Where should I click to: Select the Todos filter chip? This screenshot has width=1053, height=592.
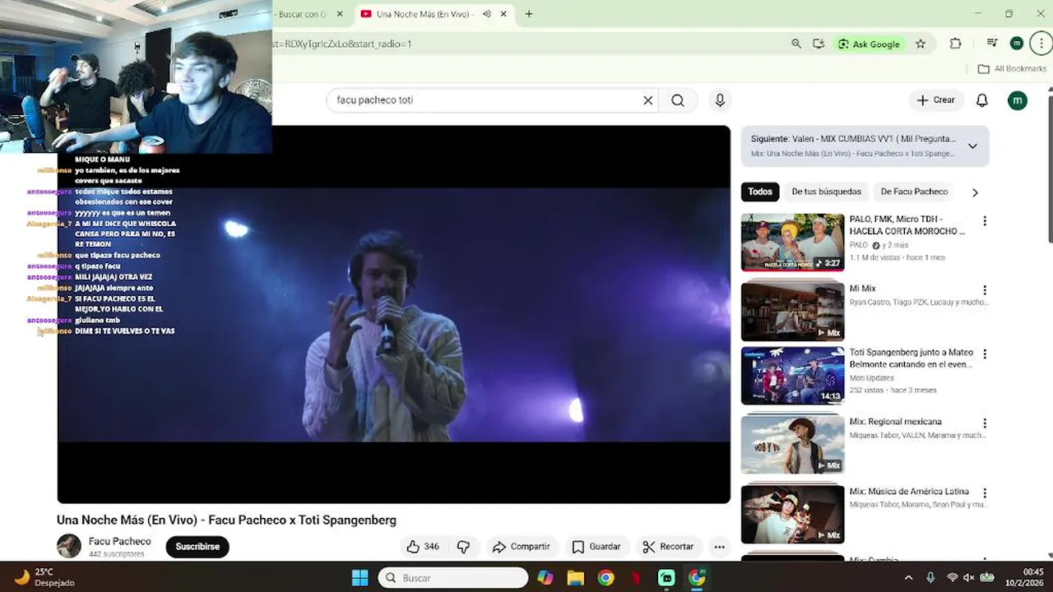click(x=760, y=192)
